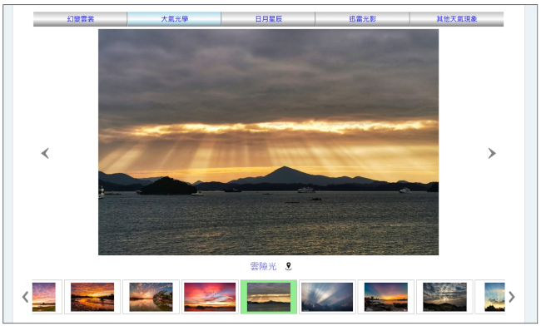Viewport: 541px width, 326px height.
Task: Select the highlighted green-bordered crepuscular rays thumbnail
Action: [269, 297]
